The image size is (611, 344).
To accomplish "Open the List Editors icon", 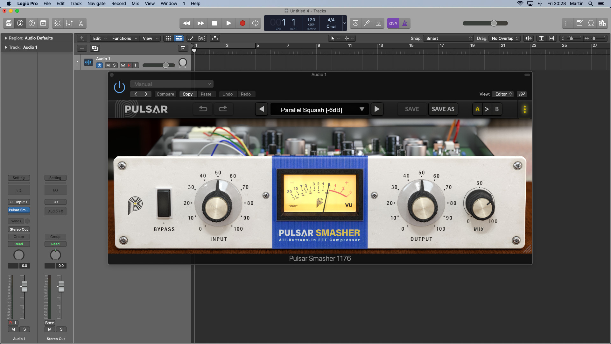I will coord(568,23).
